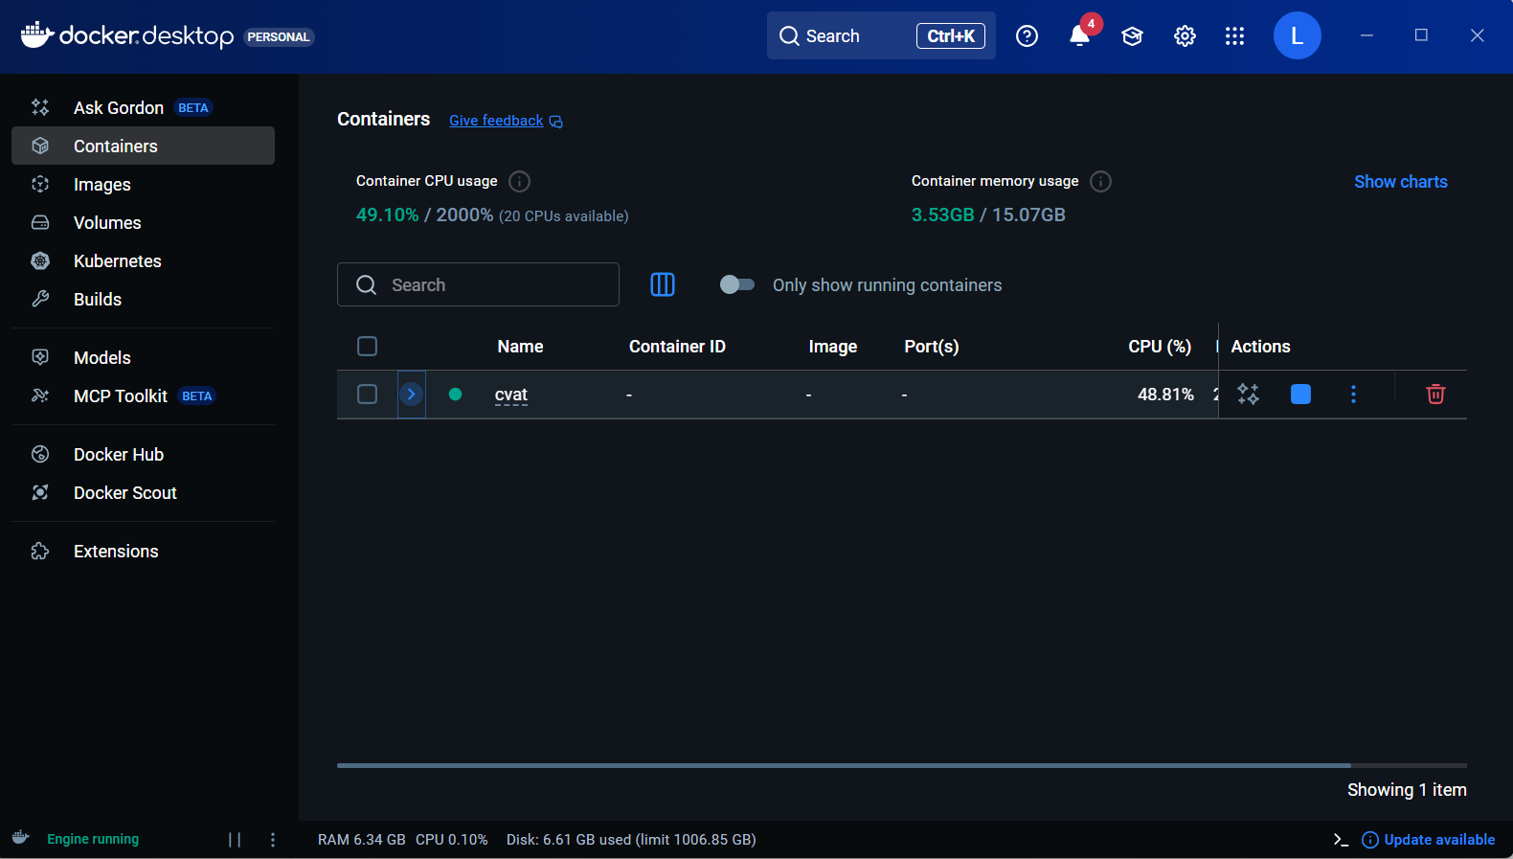This screenshot has height=859, width=1513.
Task: Click the green running status dot for cvat
Action: pos(455,394)
